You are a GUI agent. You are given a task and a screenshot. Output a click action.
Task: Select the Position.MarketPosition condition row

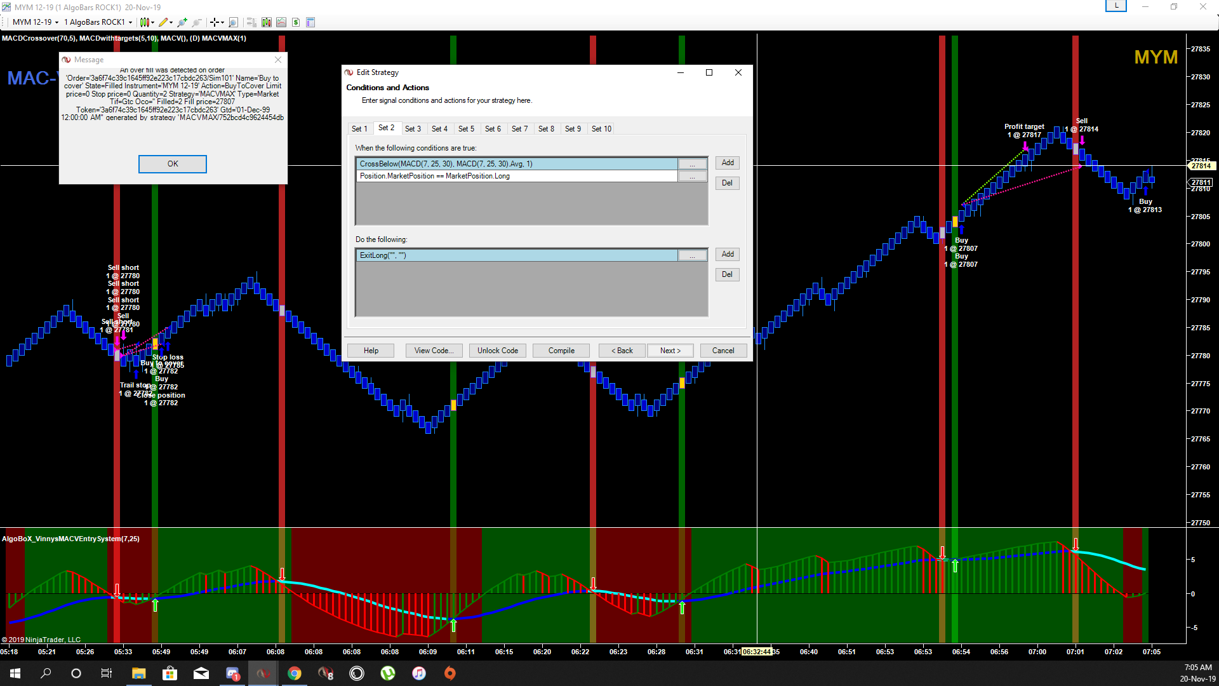[516, 176]
